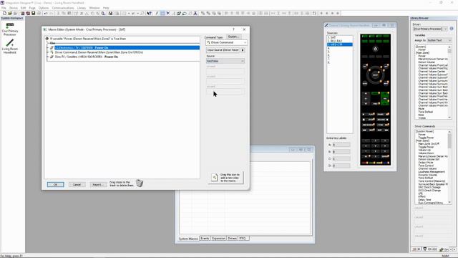Viewport: 458px width, 258px height.
Task: Open the Driver dropdown in Library Browser
Action: (430, 29)
